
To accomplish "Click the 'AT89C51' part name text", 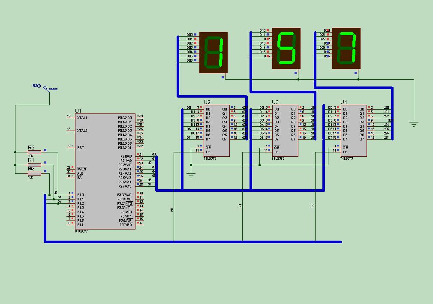I will tap(82, 232).
